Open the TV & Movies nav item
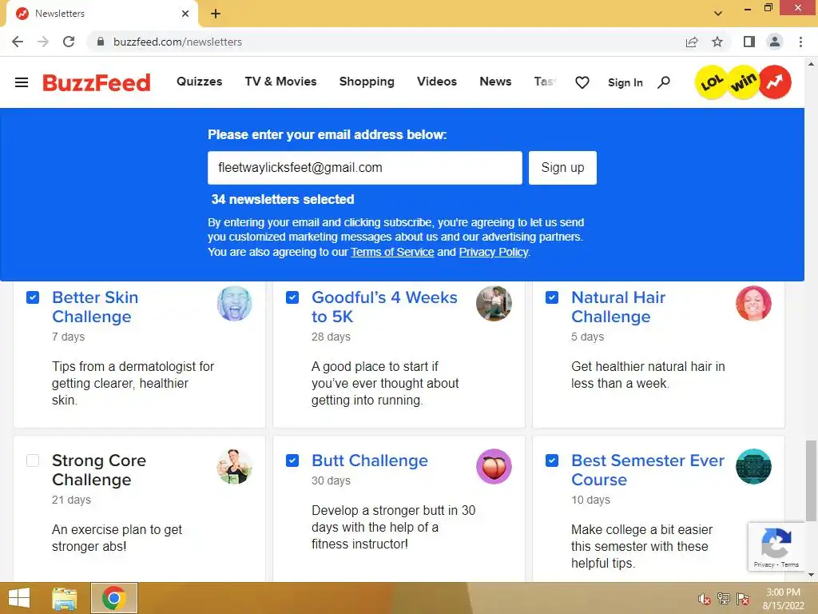Screen dimensions: 818x614 (x=280, y=82)
